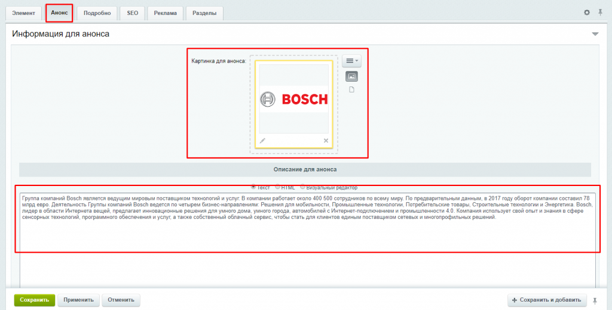Click the pin icon beside the gear

pyautogui.click(x=600, y=13)
